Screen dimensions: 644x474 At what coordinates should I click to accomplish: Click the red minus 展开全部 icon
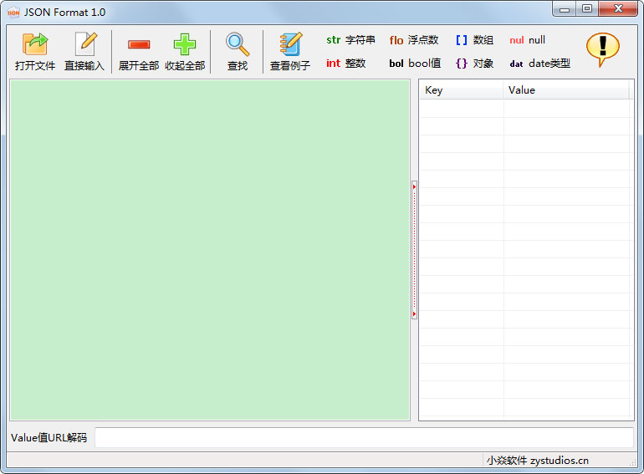click(x=139, y=44)
